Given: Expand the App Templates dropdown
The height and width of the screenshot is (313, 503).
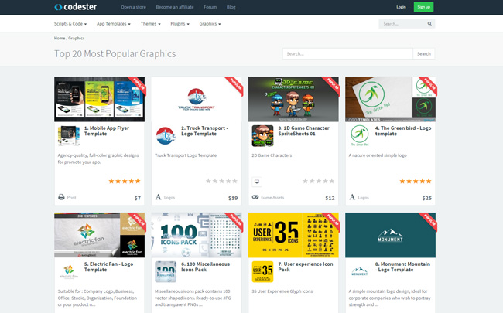Looking at the screenshot, I should (x=114, y=24).
